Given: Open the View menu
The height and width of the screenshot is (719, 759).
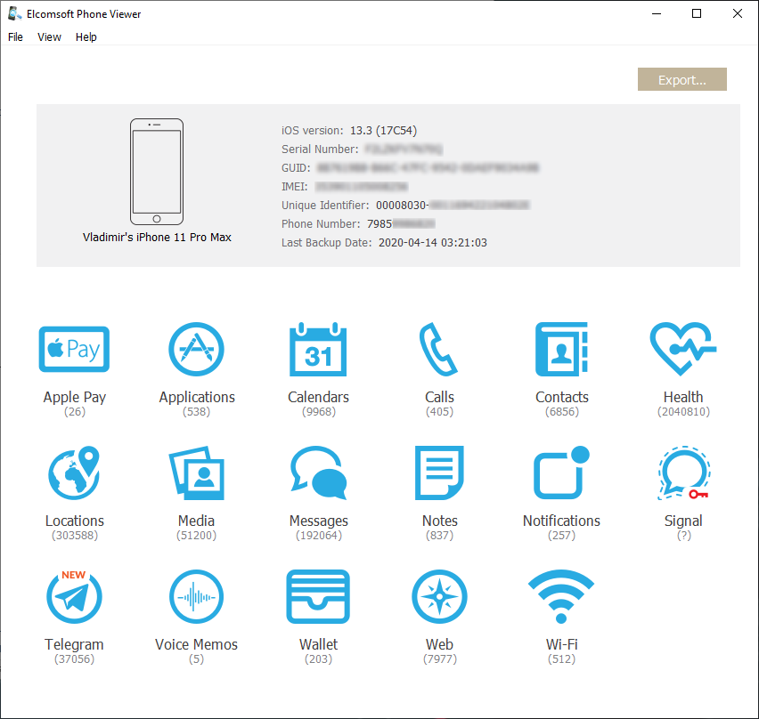Looking at the screenshot, I should pyautogui.click(x=49, y=36).
